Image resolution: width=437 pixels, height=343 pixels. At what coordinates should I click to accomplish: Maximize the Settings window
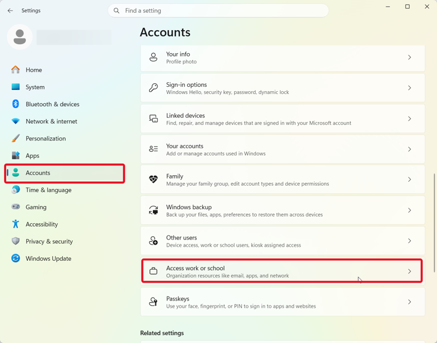407,6
